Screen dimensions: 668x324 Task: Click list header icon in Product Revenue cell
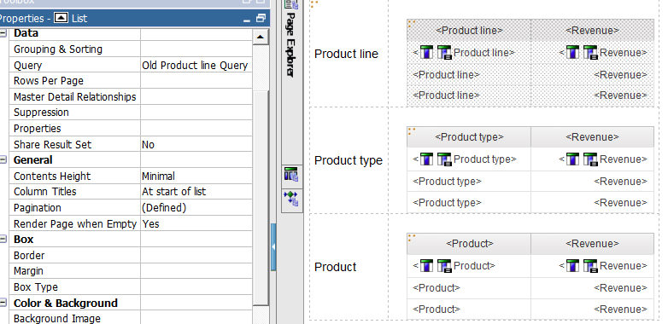point(572,266)
